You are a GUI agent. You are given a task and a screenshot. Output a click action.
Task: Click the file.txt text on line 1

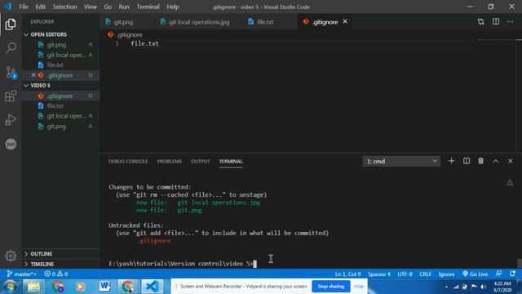point(144,43)
